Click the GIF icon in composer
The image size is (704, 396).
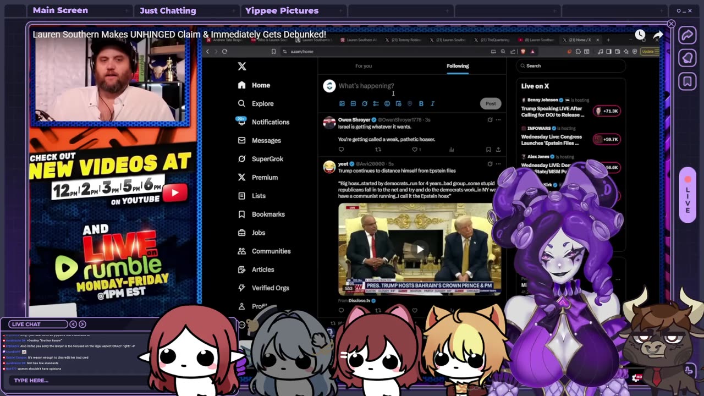353,103
